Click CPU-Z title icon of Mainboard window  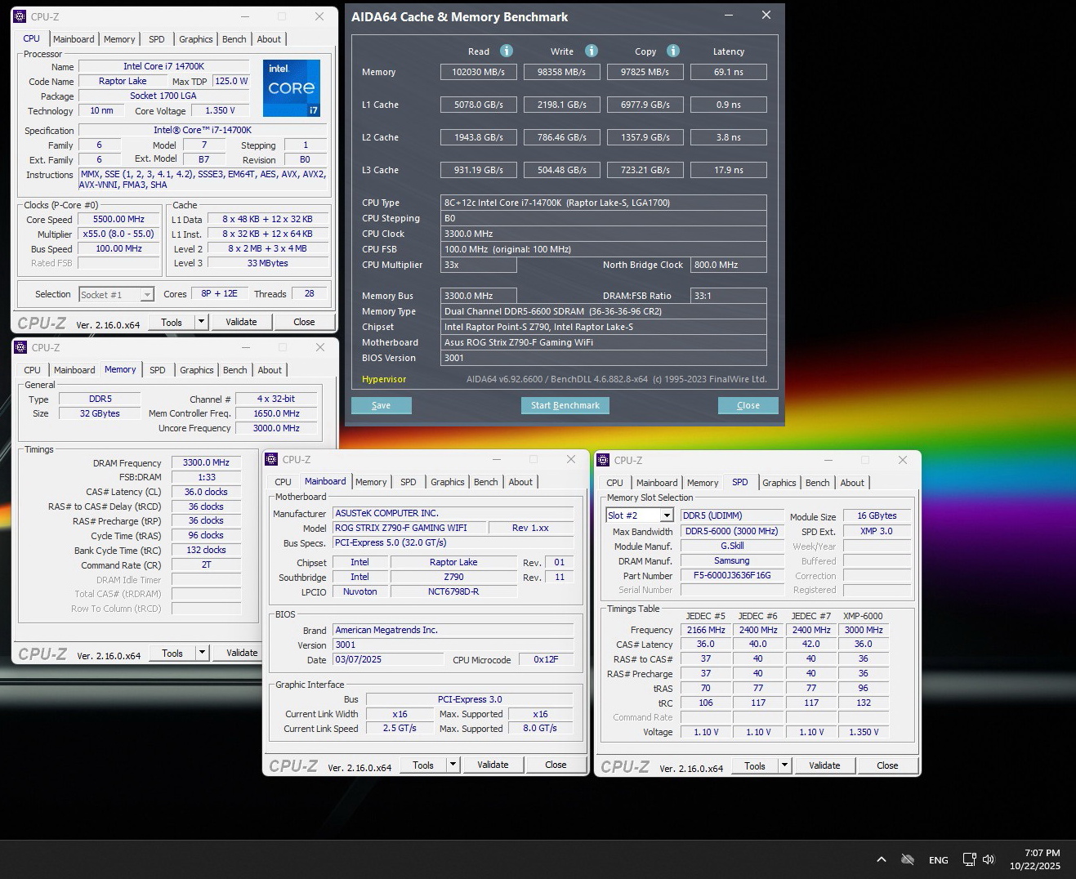272,459
